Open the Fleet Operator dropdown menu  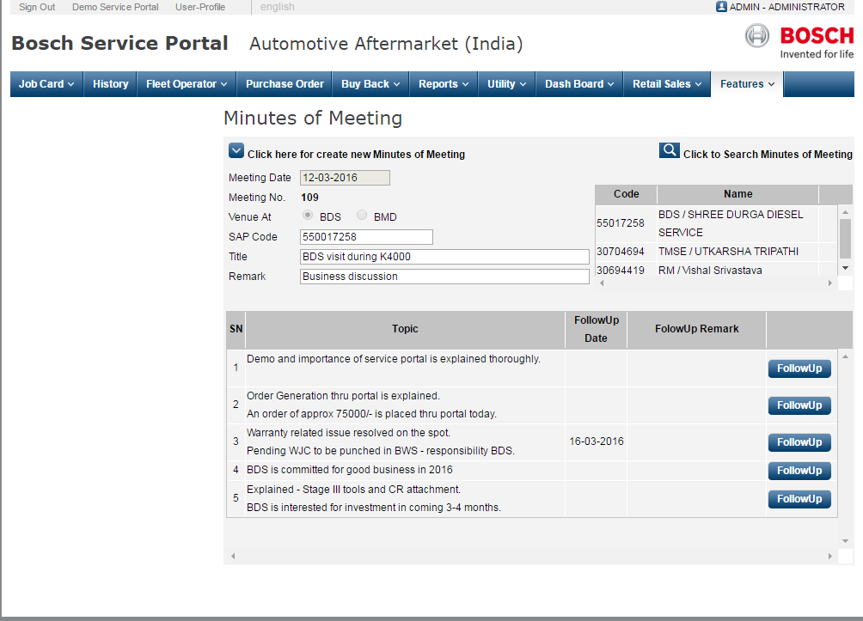(187, 84)
